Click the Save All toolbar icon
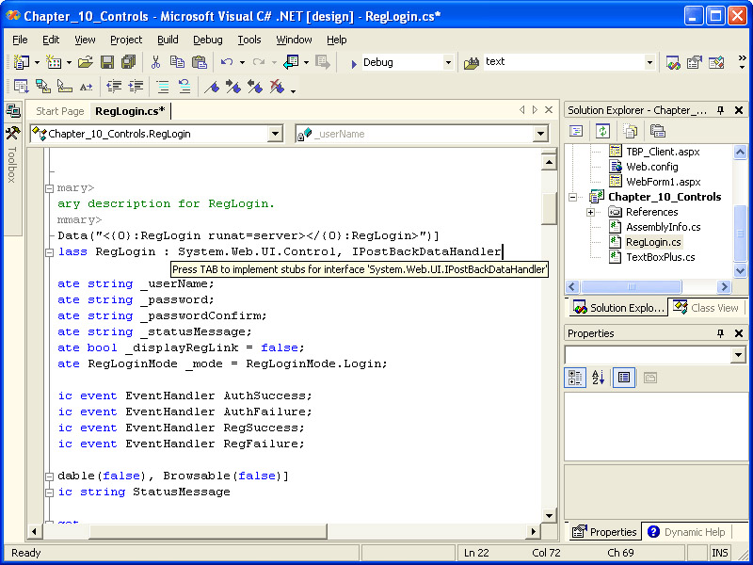753x565 pixels. click(127, 62)
